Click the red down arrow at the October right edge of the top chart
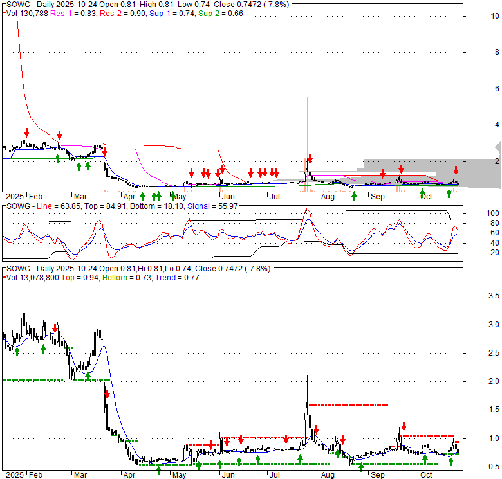 (456, 170)
